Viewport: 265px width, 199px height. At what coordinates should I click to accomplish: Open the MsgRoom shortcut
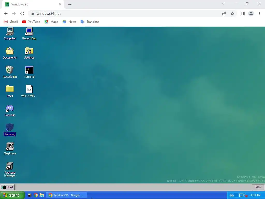pyautogui.click(x=10, y=149)
